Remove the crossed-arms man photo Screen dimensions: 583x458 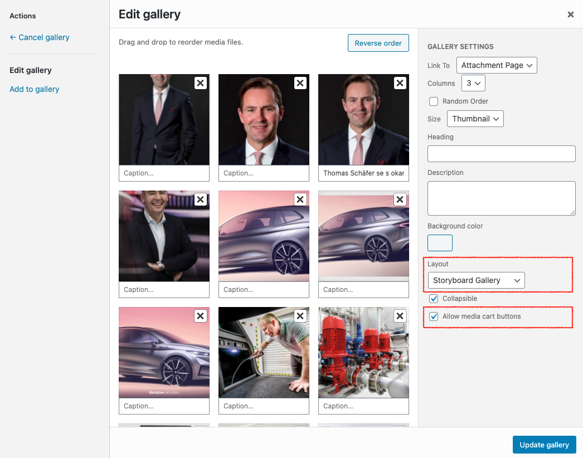[x=201, y=199]
